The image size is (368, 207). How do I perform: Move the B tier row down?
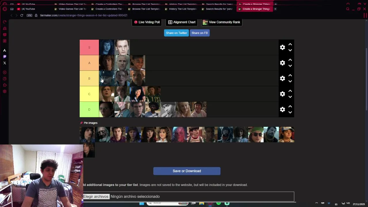(x=290, y=81)
